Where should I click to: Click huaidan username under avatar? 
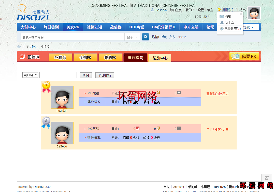pyautogui.click(x=62, y=111)
